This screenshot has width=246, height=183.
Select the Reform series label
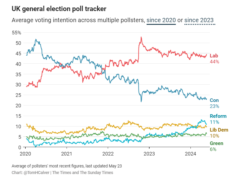[218, 116]
